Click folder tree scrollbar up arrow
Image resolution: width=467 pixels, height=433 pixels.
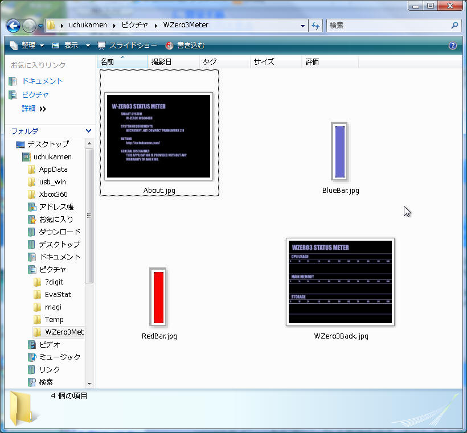[89, 144]
